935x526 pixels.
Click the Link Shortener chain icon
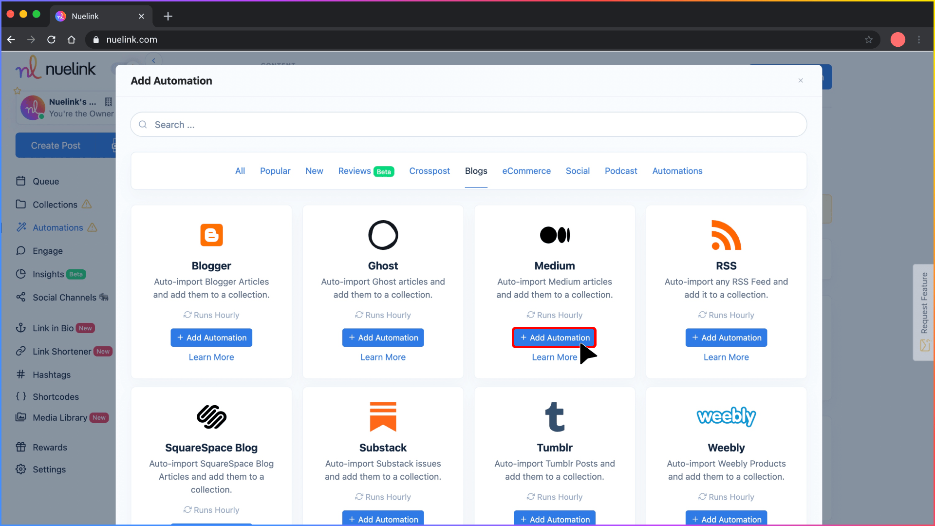point(20,352)
